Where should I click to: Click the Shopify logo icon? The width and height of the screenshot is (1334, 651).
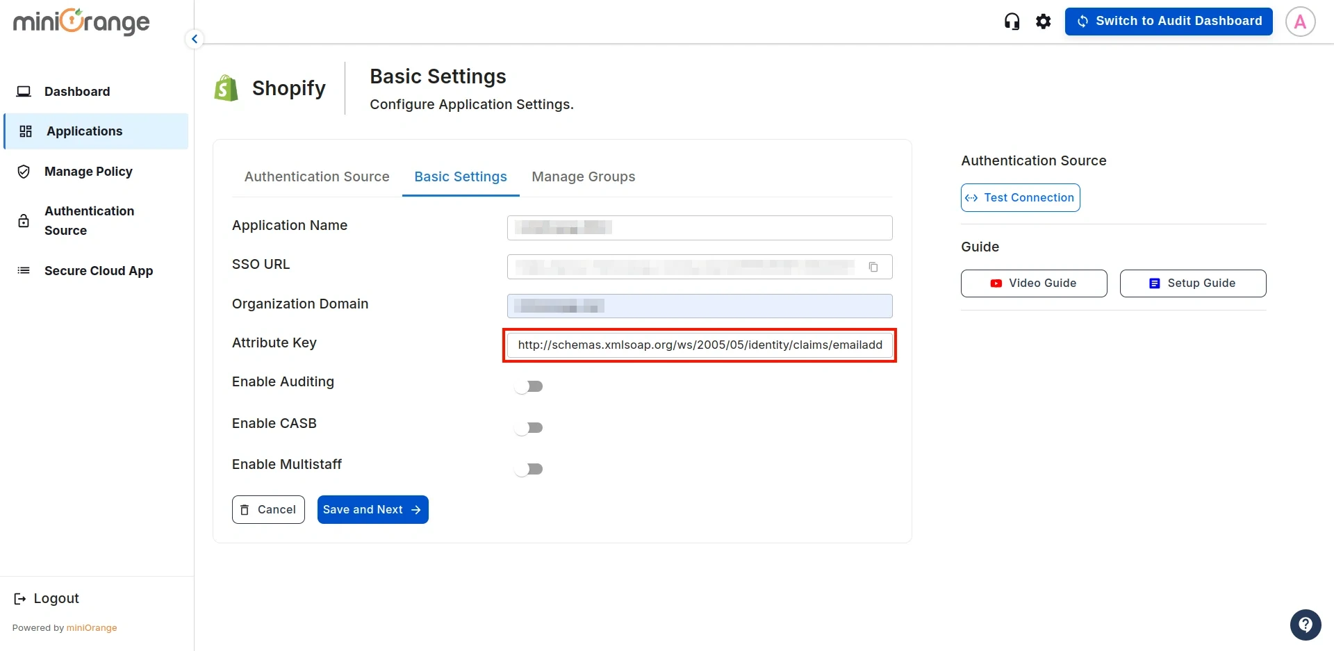pos(226,87)
